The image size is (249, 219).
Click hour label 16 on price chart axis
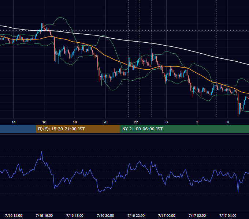pyautogui.click(x=44, y=122)
